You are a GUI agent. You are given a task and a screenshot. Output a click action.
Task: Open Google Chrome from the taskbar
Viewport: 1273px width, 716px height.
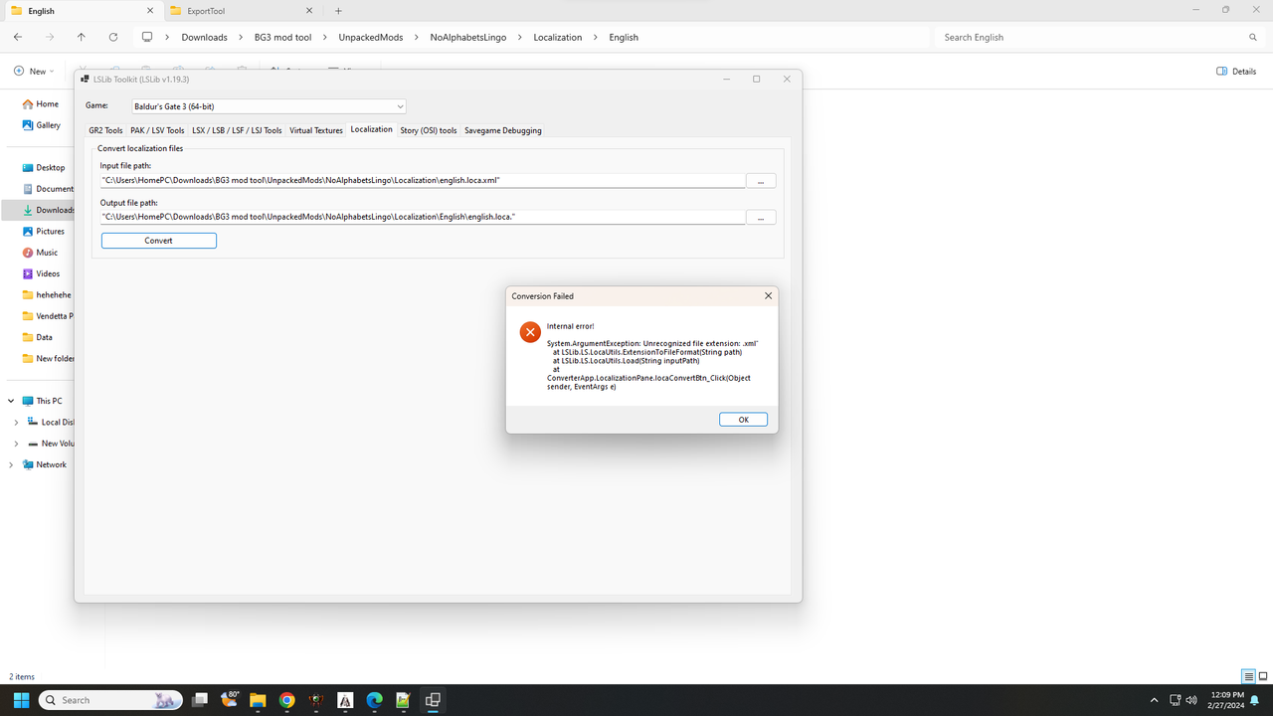pos(286,700)
